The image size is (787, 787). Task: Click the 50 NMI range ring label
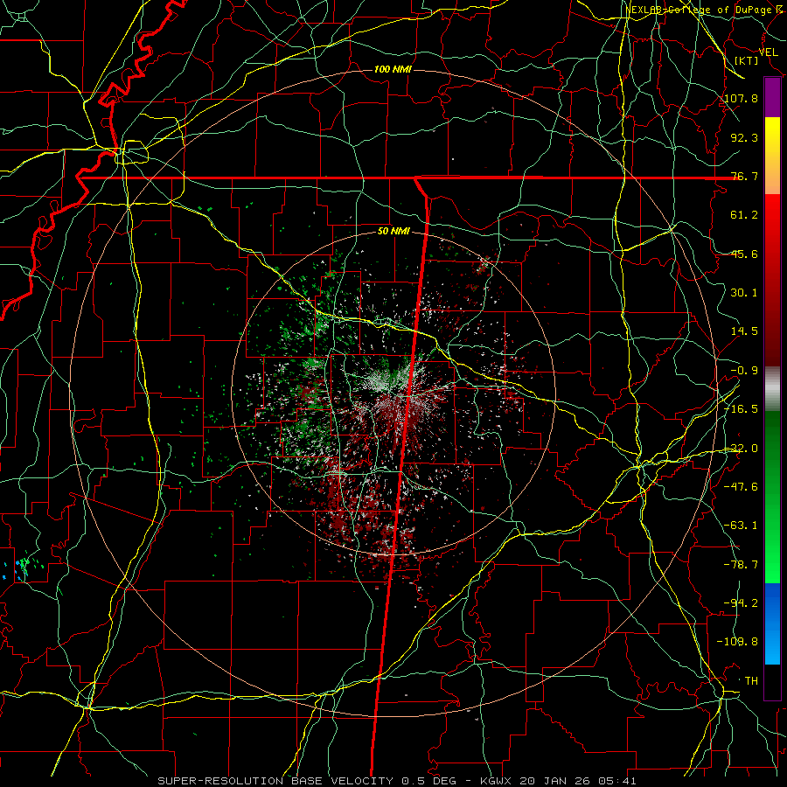point(393,232)
